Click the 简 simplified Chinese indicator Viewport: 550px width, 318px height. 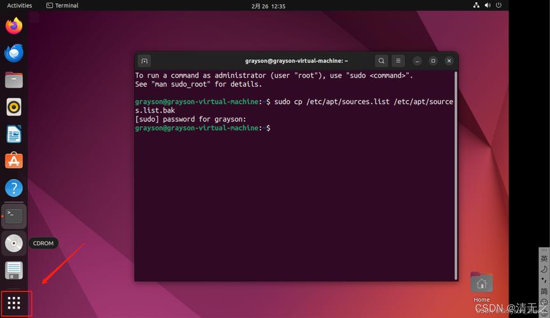(544, 291)
